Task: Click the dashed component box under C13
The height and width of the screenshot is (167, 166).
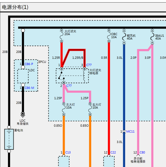Action: coord(64,161)
